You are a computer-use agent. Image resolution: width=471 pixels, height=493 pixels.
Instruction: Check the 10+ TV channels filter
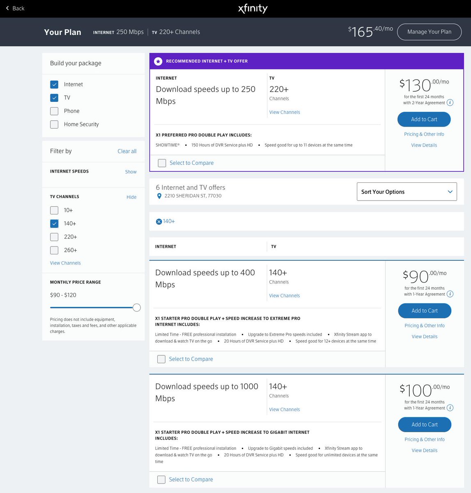pyautogui.click(x=54, y=210)
